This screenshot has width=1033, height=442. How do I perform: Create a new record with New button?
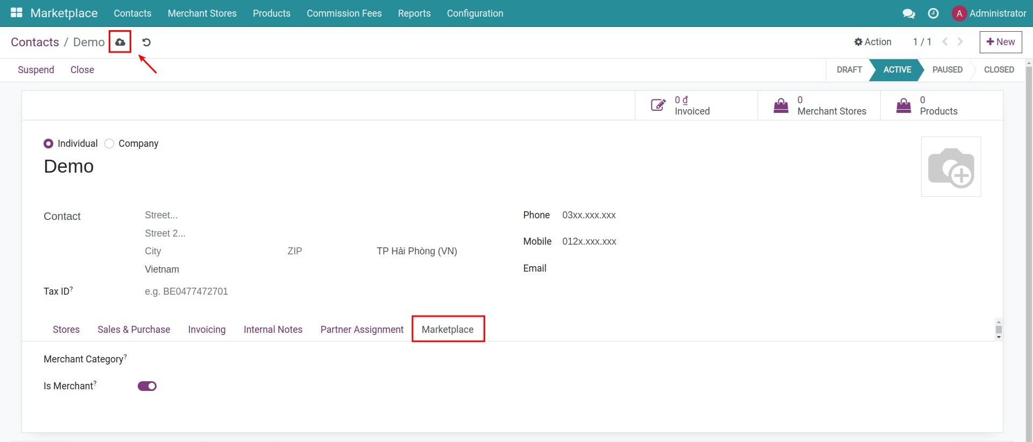click(x=1001, y=42)
